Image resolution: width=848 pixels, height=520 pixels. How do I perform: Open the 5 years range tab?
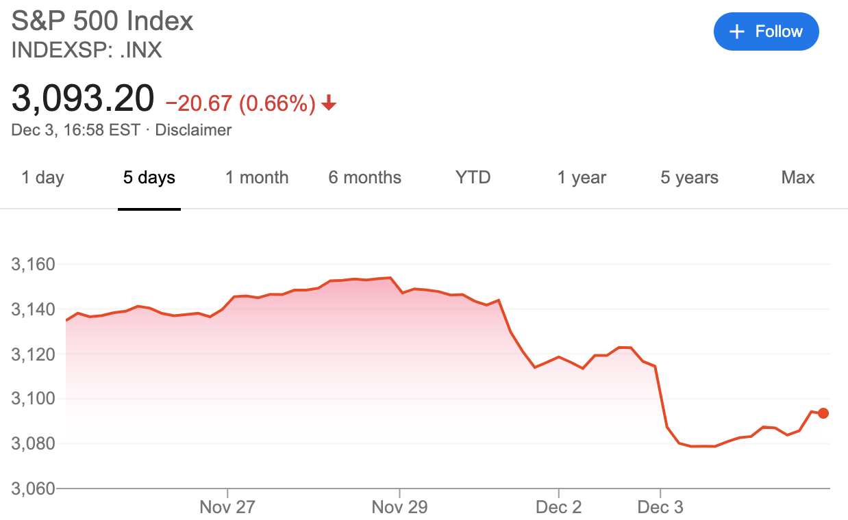(690, 178)
